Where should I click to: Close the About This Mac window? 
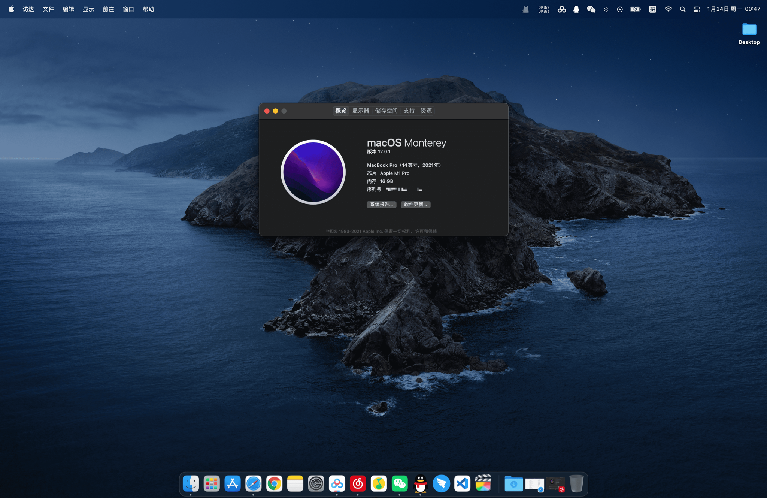pos(267,111)
